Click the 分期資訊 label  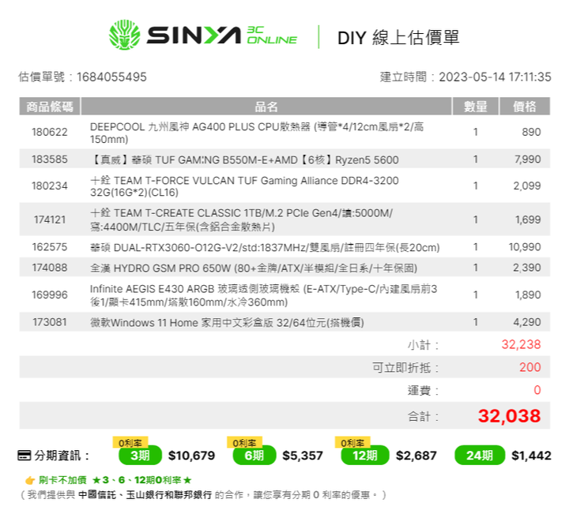click(x=62, y=456)
